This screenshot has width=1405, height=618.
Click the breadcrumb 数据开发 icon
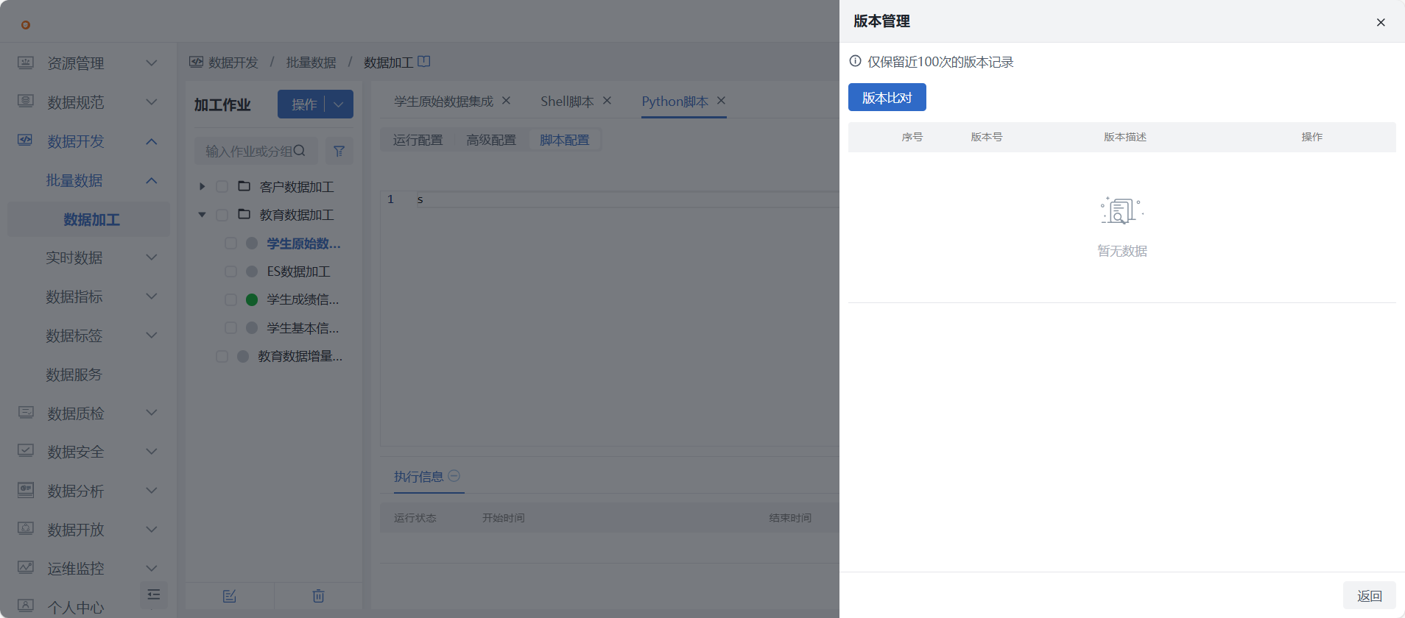pyautogui.click(x=196, y=62)
